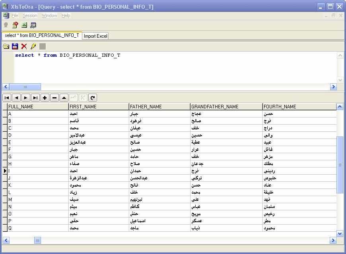Screen dimensions: 346x254
Task: Go to first record navigator button
Action: click(7, 98)
